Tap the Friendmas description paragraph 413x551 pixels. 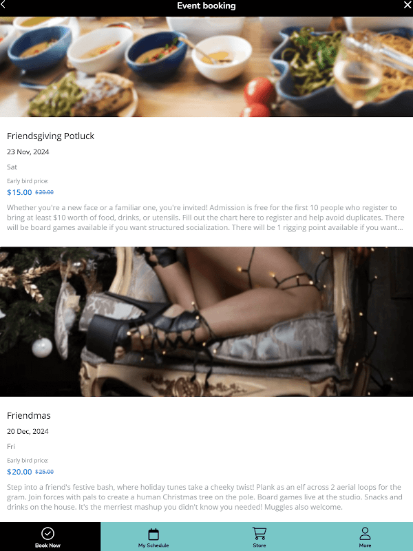pyautogui.click(x=204, y=497)
